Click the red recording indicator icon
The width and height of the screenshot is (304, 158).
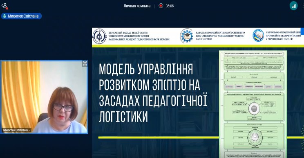click(161, 6)
